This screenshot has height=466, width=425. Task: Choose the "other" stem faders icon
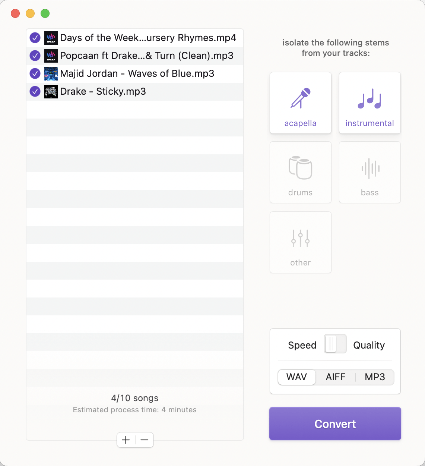(x=300, y=237)
